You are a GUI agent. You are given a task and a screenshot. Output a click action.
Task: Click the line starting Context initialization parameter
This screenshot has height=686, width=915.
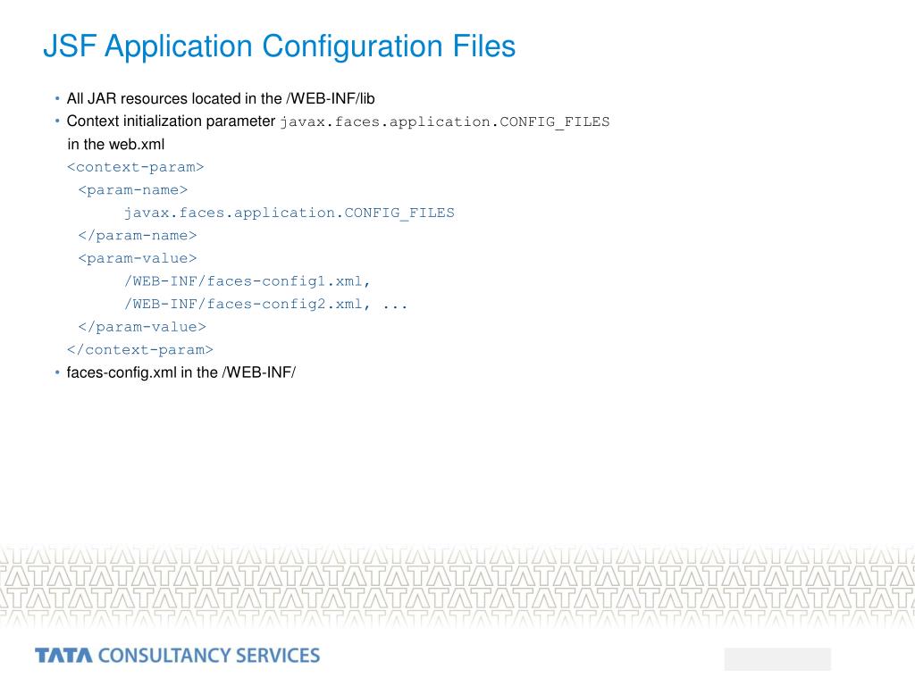point(338,121)
